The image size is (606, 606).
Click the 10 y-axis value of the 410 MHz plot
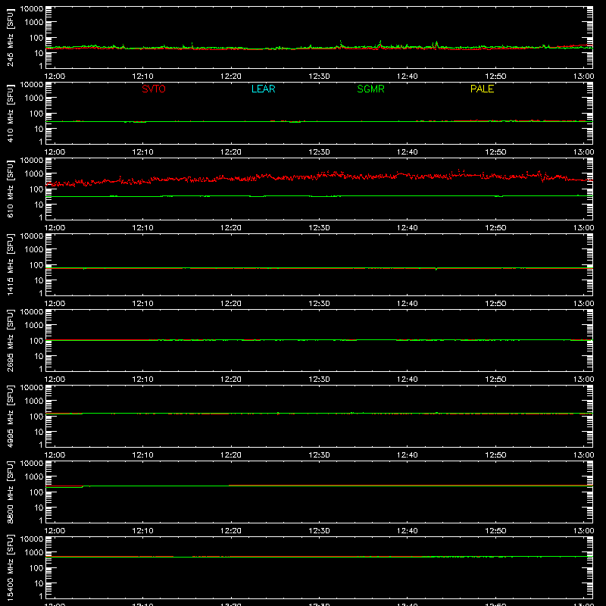coord(39,129)
